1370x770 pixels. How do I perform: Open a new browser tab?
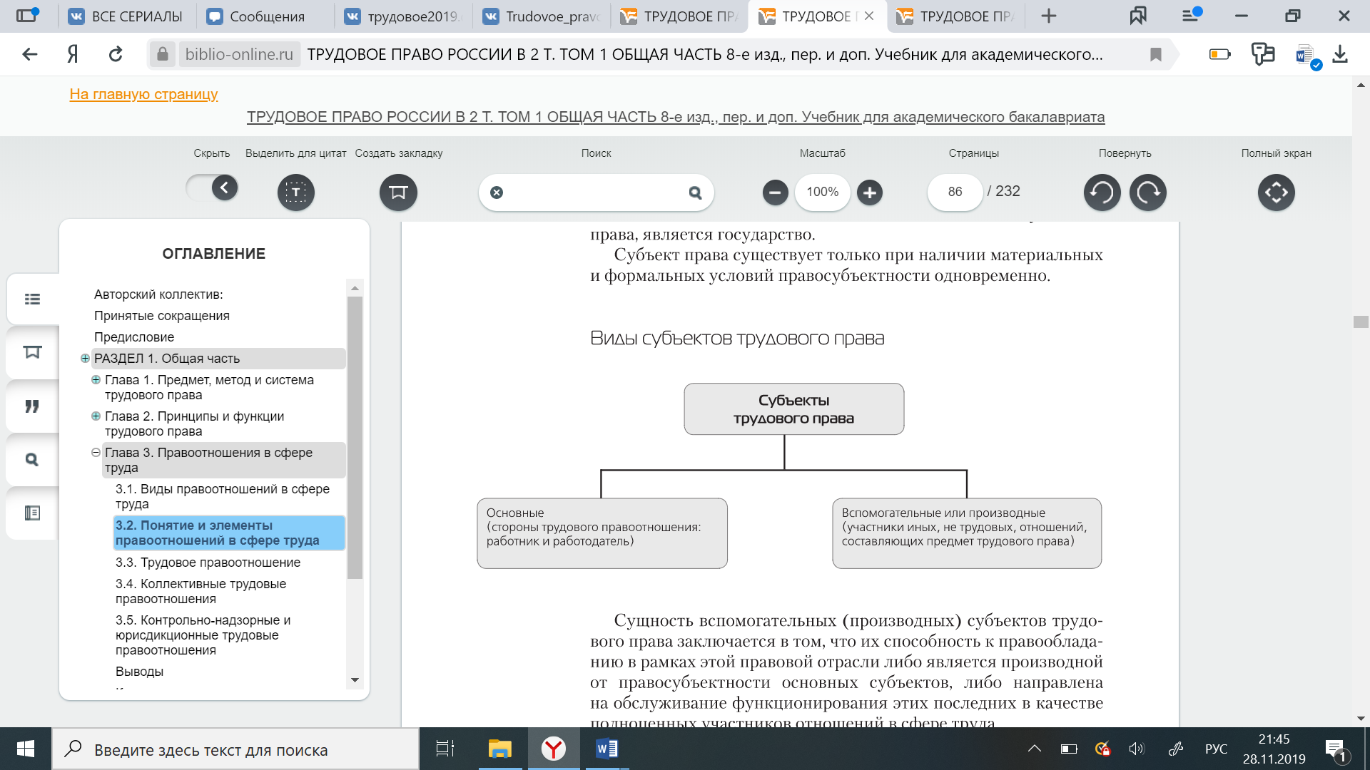(x=1048, y=16)
